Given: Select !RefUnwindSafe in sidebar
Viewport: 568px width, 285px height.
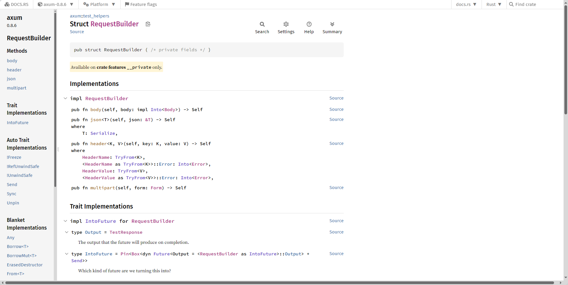Looking at the screenshot, I should pyautogui.click(x=23, y=166).
